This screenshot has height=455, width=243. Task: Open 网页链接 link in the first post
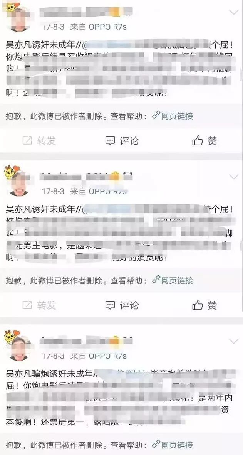coord(177,116)
